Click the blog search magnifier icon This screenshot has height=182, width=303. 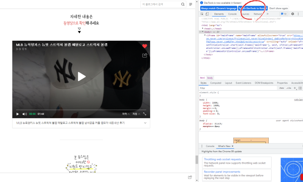click(183, 4)
